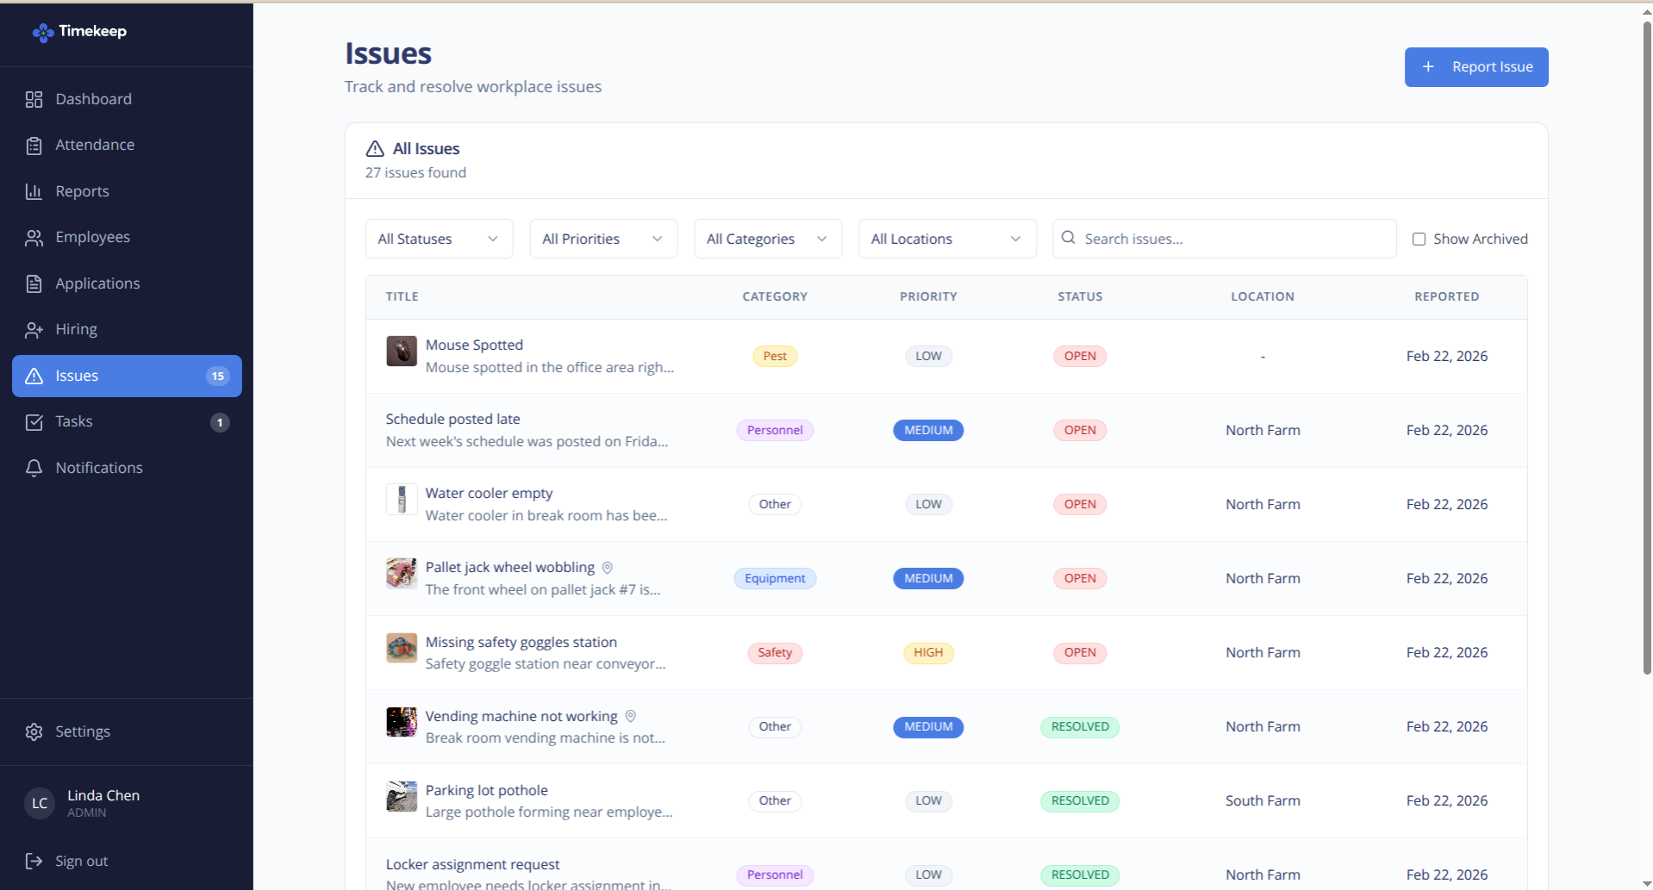
Task: Open the Schedule posted late issue
Action: click(x=452, y=419)
